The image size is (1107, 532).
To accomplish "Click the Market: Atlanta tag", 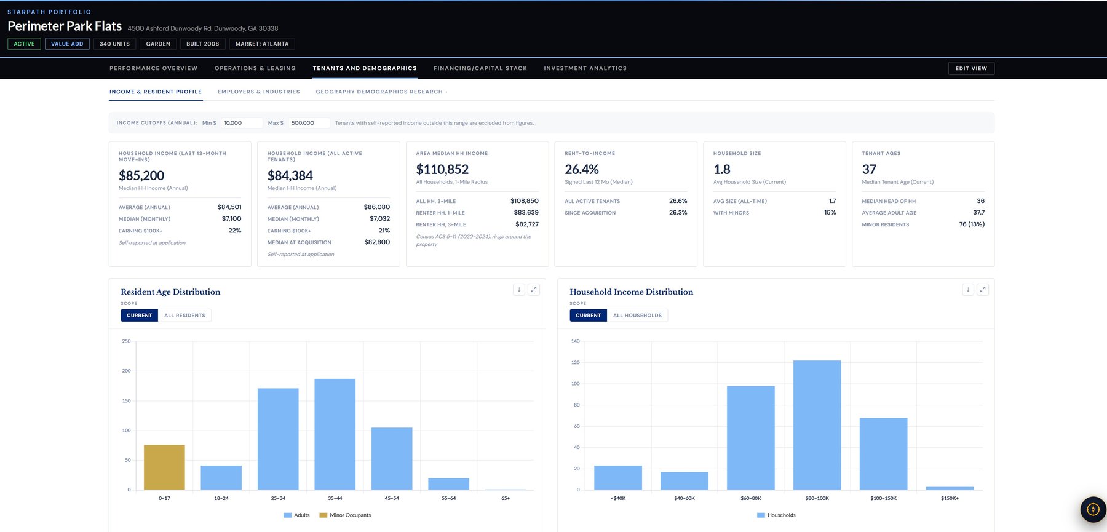I will [x=262, y=44].
